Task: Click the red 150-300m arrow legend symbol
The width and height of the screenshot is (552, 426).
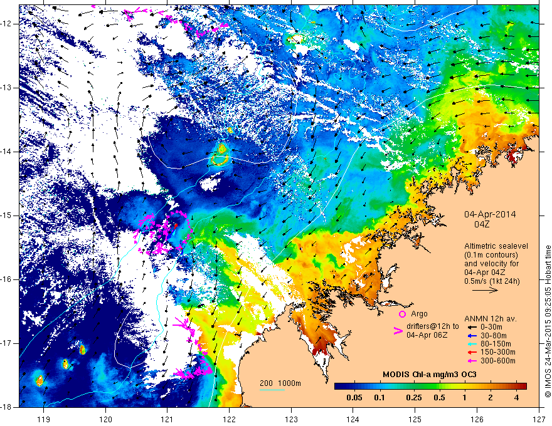Action: coord(472,352)
